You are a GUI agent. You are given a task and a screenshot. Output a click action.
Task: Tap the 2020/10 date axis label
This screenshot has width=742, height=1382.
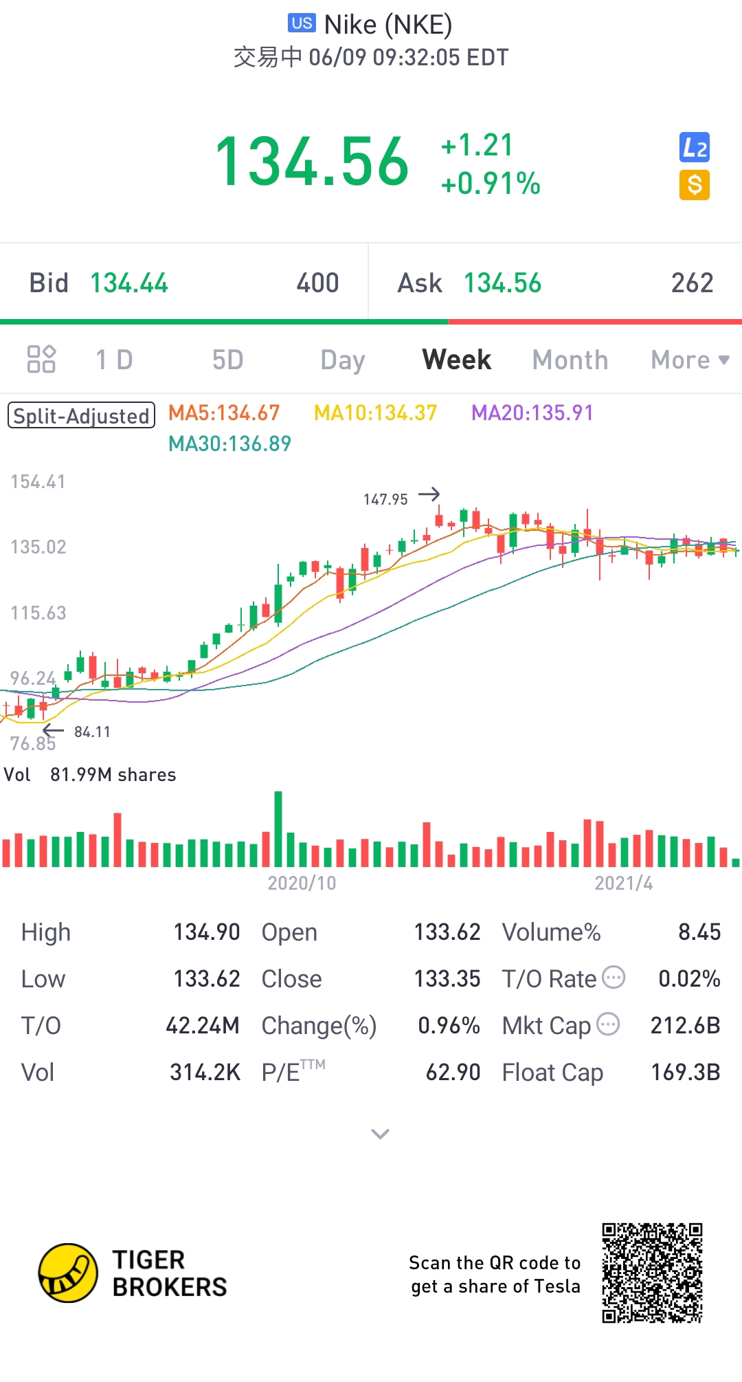302,883
